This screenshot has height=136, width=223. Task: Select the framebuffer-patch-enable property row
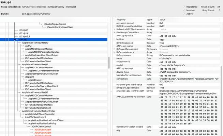(166, 127)
